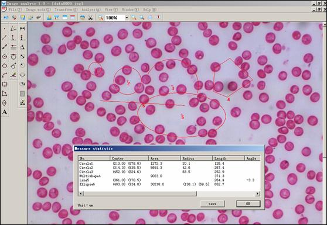The height and width of the screenshot is (225, 327).
Task: Open the View menu
Action: click(x=111, y=9)
